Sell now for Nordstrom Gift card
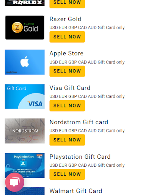This screenshot has width=154, height=195. [67, 140]
